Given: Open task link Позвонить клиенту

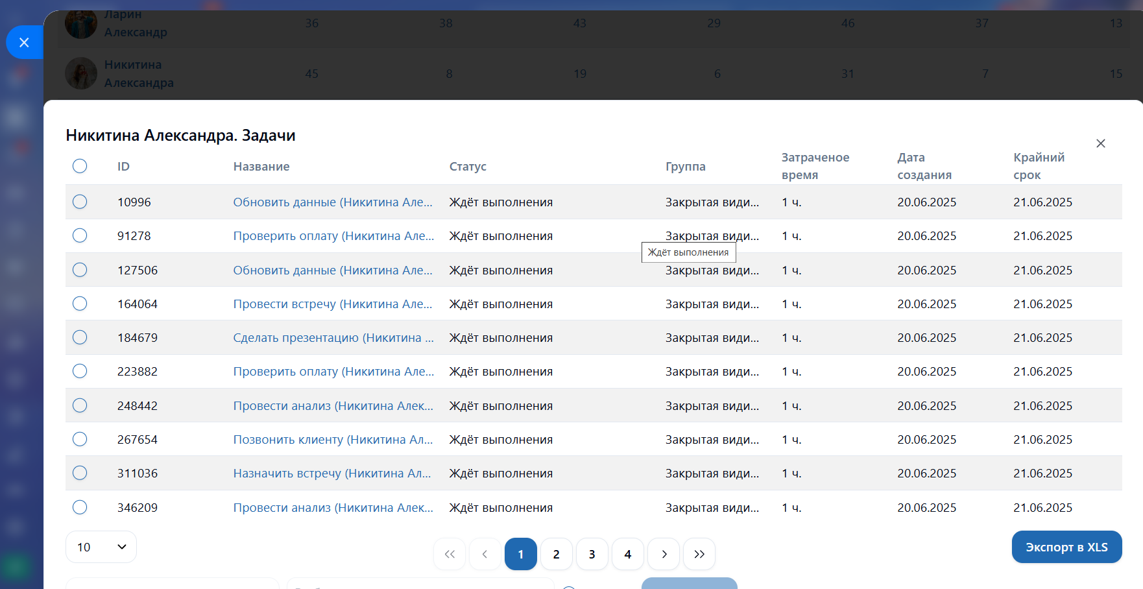Looking at the screenshot, I should coord(333,440).
